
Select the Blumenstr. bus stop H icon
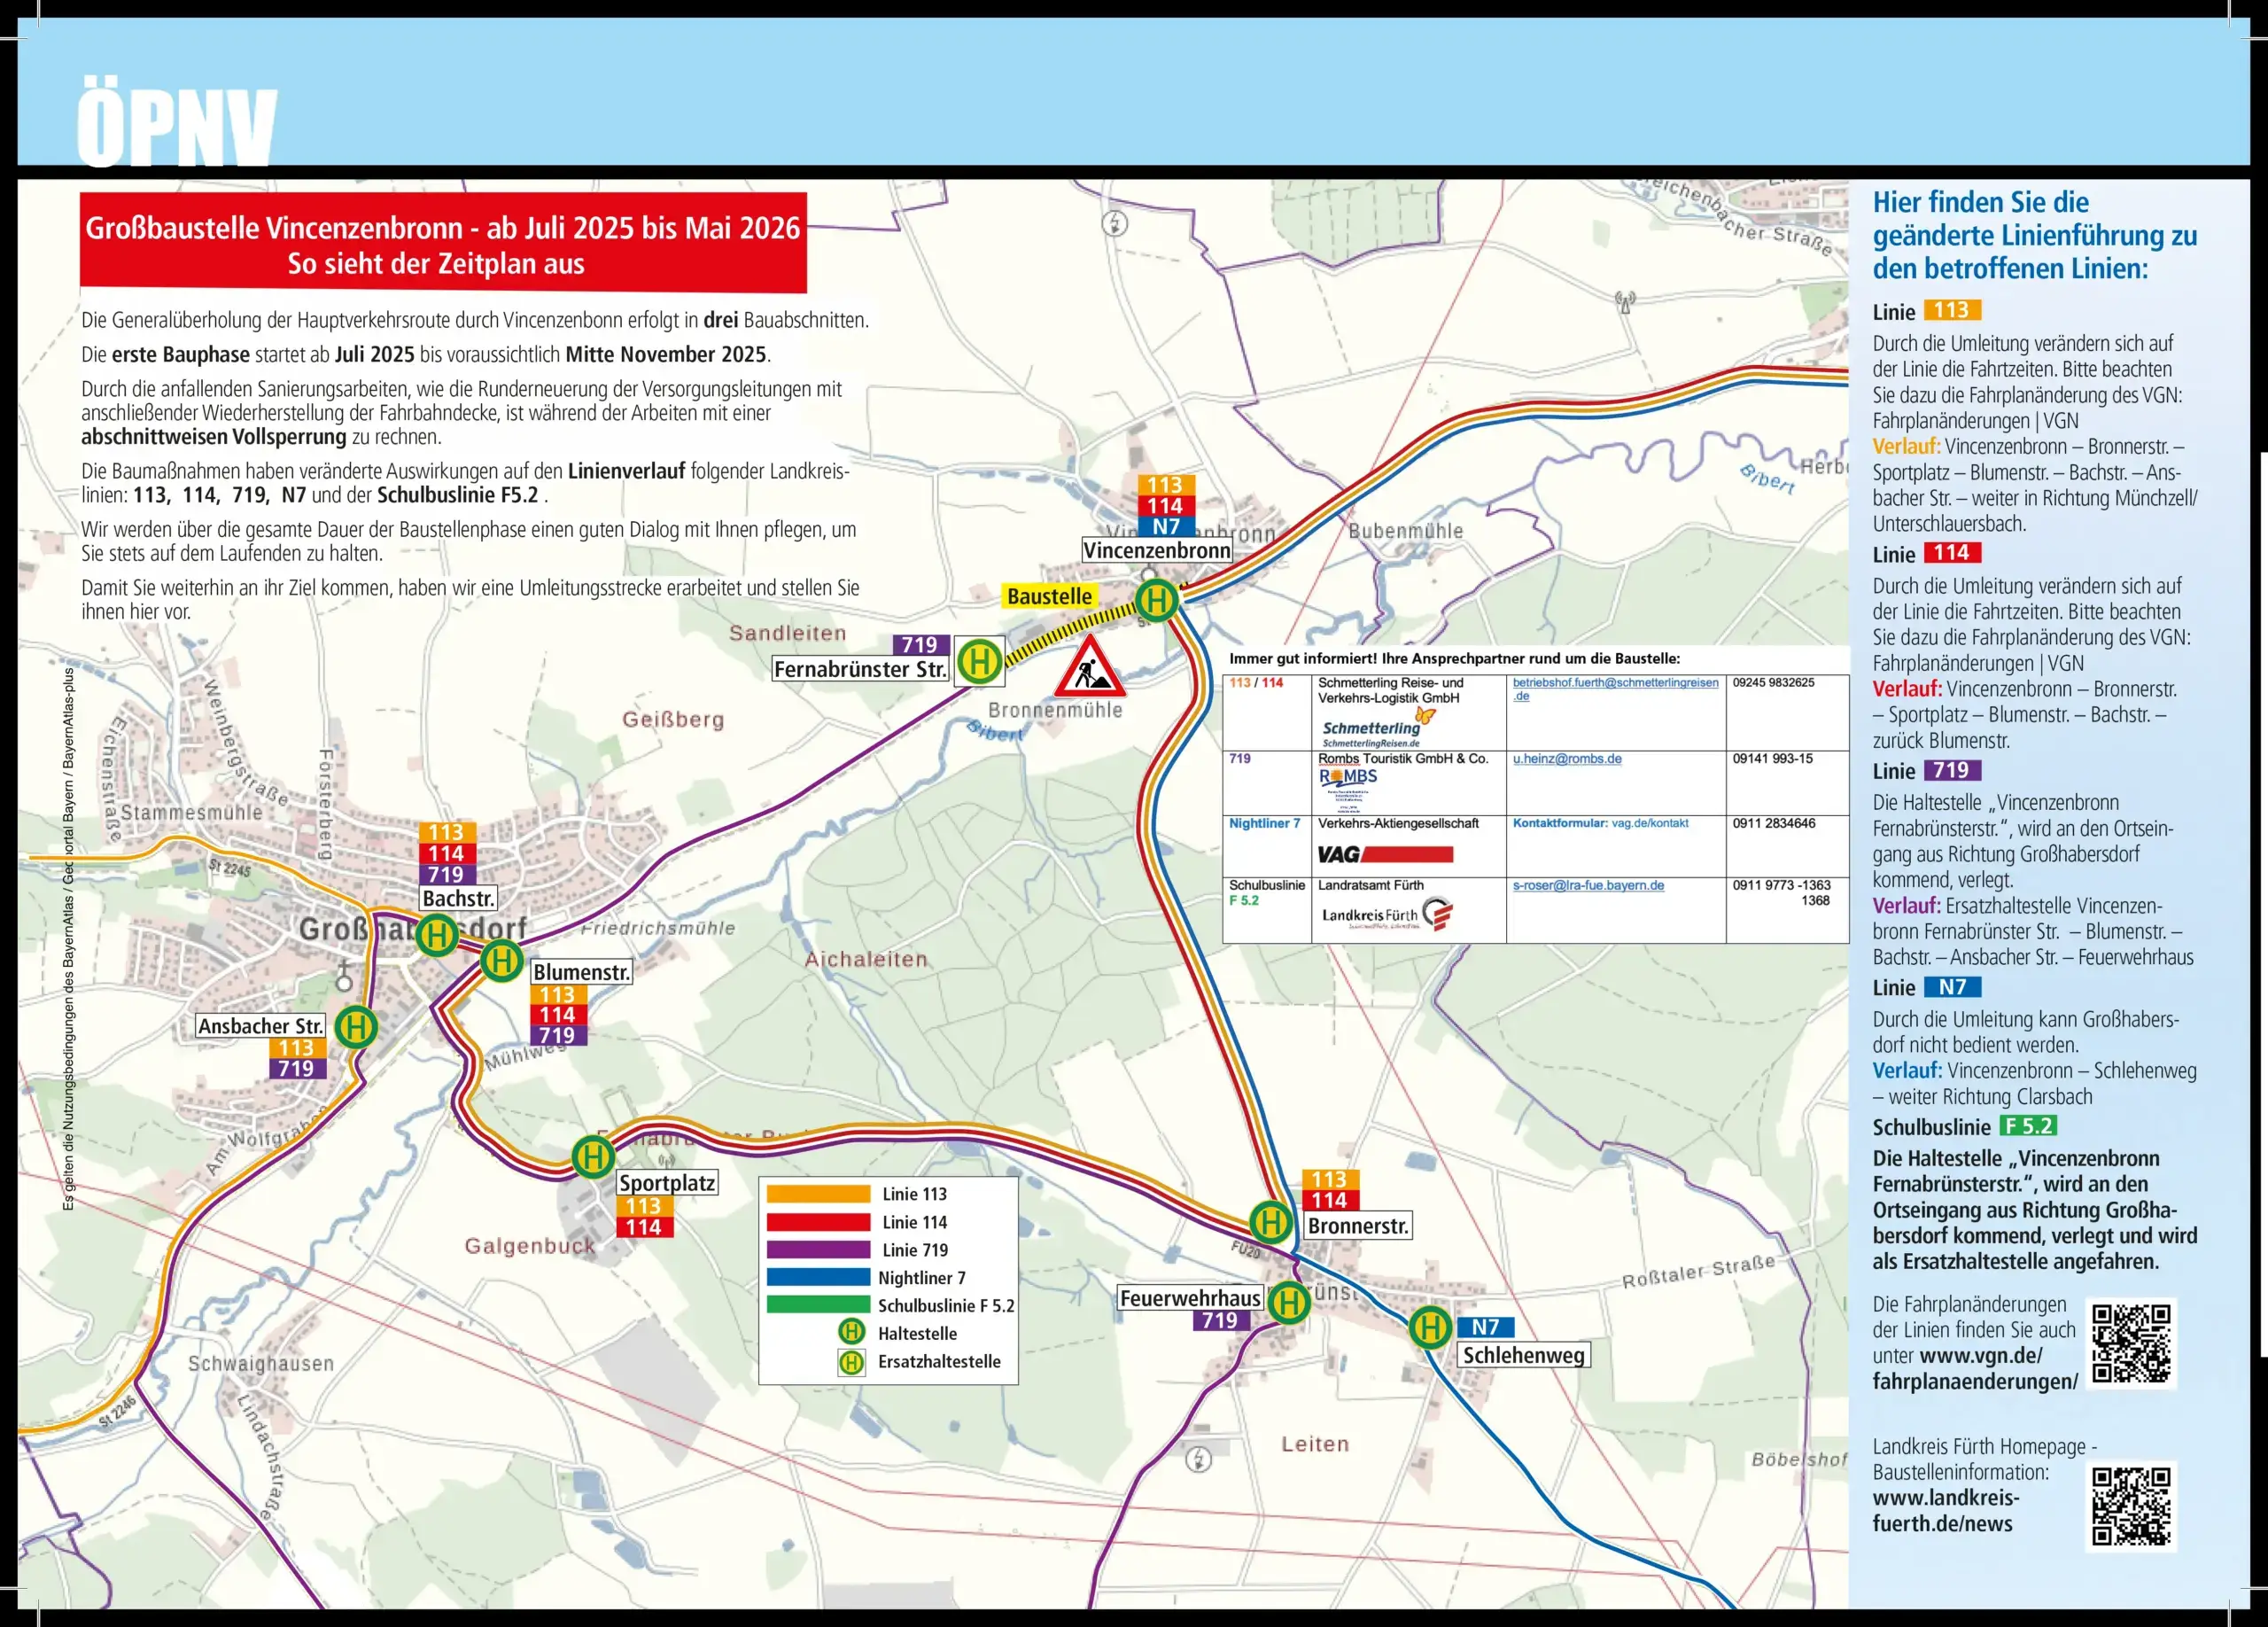click(502, 961)
